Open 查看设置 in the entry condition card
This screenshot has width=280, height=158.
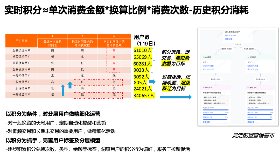pos(228,39)
